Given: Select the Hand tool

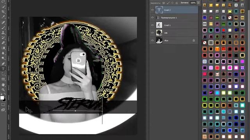Looking at the screenshot, I should point(3,85).
